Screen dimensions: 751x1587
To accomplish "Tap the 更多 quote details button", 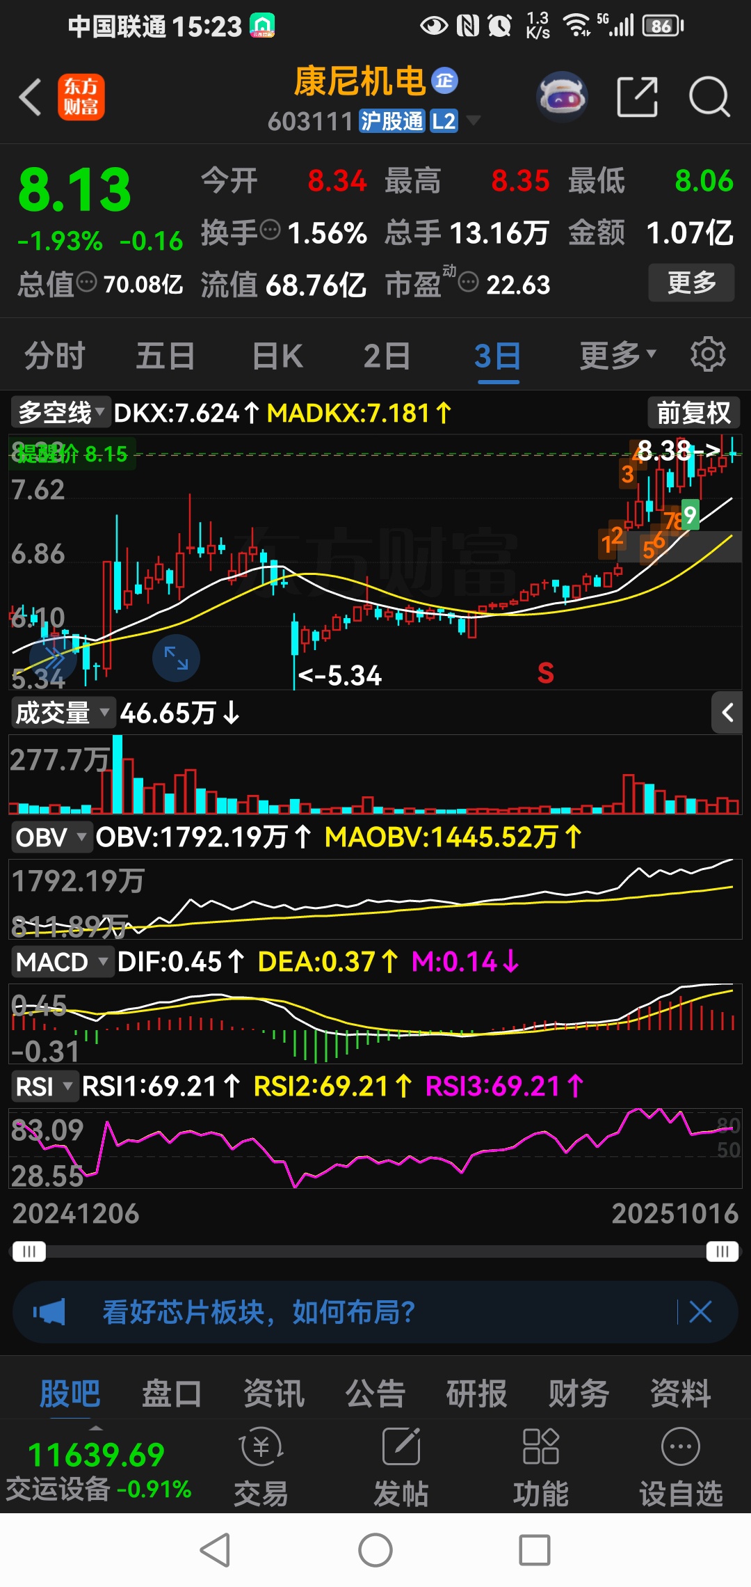I will pyautogui.click(x=691, y=282).
